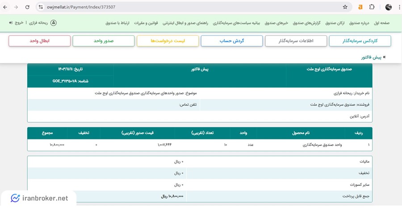Open راهنمای صدور و ابطال اینترنتی
This screenshot has height=210, width=402.
click(x=185, y=23)
